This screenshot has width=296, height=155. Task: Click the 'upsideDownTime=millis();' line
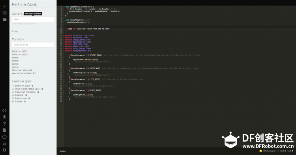tap(85, 60)
